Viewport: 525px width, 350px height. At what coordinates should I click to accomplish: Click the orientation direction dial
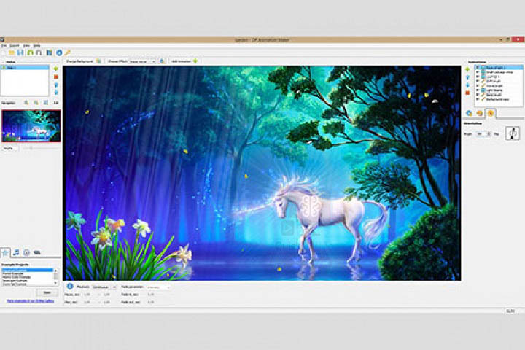(x=513, y=133)
